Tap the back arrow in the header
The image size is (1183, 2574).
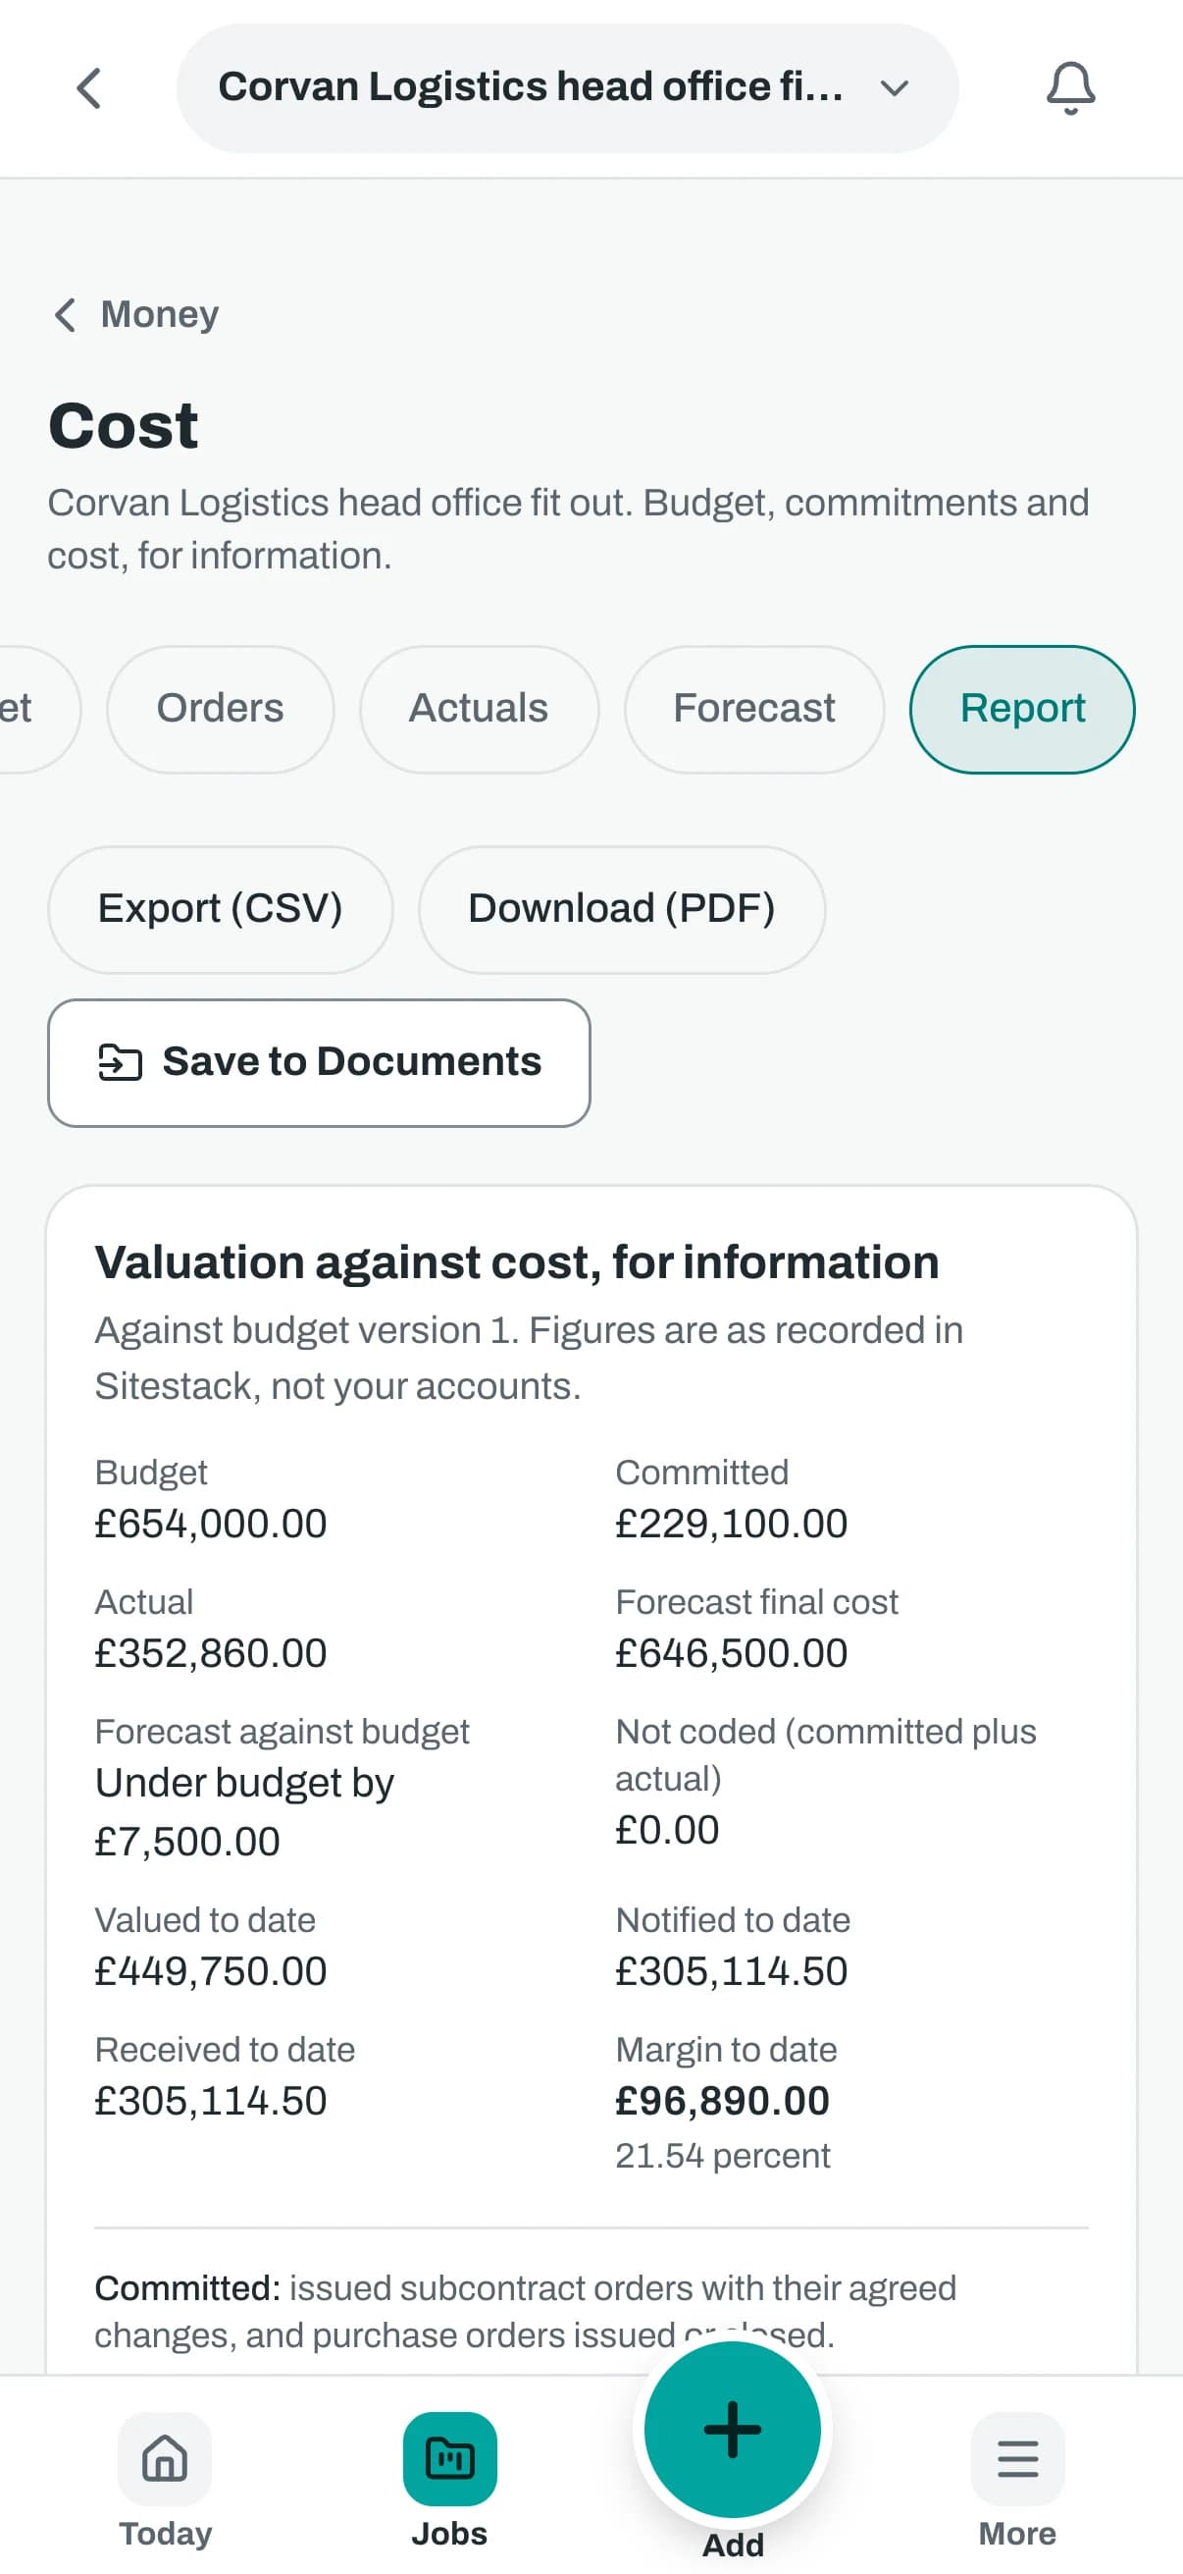(x=89, y=88)
